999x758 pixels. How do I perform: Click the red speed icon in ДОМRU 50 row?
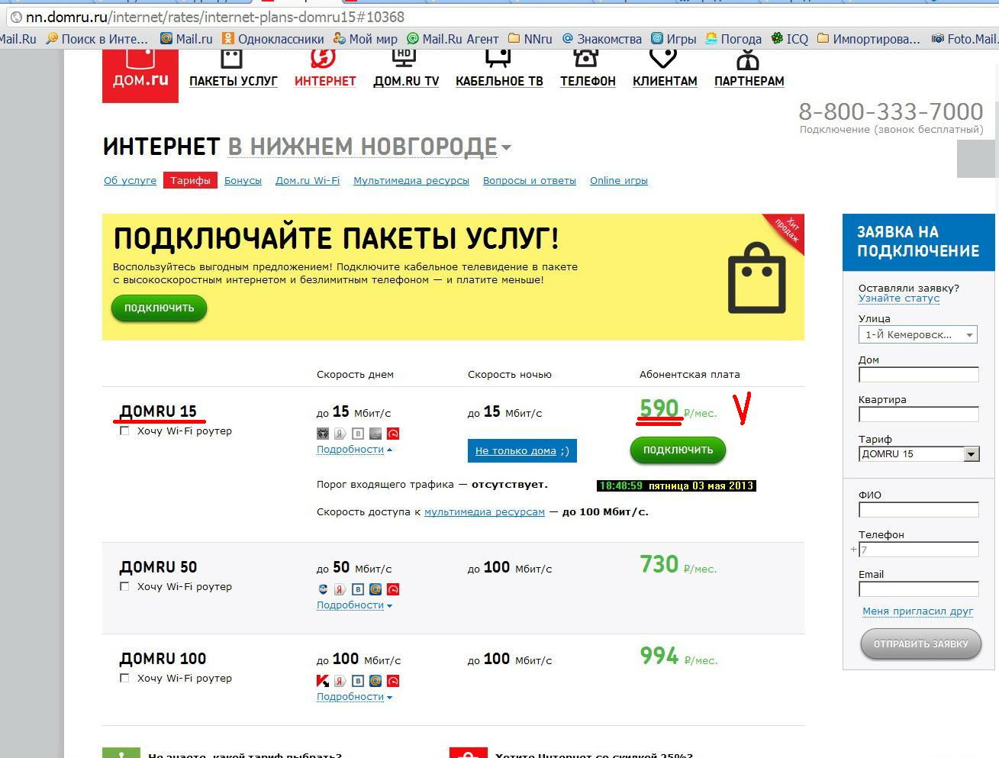point(394,589)
